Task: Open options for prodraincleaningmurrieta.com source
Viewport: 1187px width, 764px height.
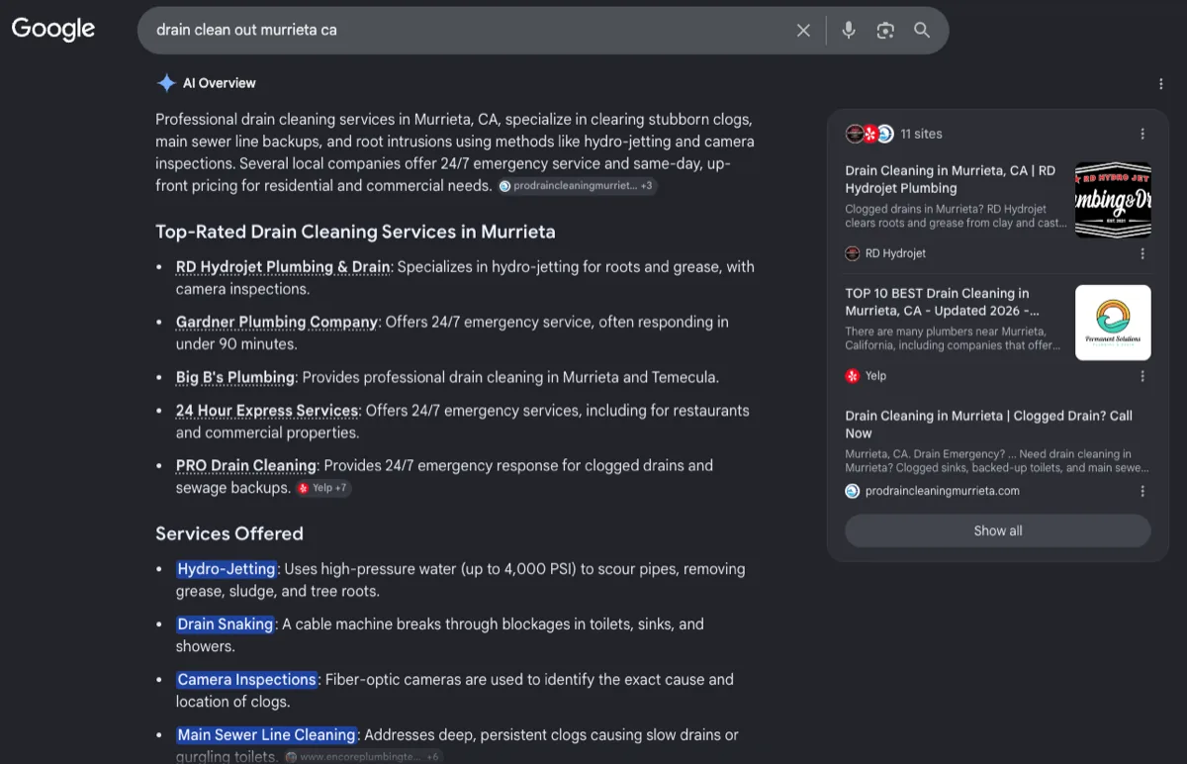Action: point(1142,491)
